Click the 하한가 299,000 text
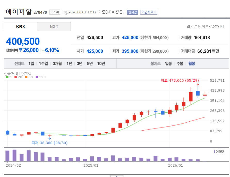The height and width of the screenshot is (177, 230). coord(154,51)
